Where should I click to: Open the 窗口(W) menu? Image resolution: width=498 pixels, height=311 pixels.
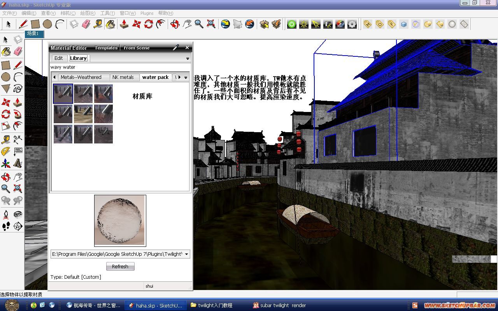pyautogui.click(x=127, y=13)
